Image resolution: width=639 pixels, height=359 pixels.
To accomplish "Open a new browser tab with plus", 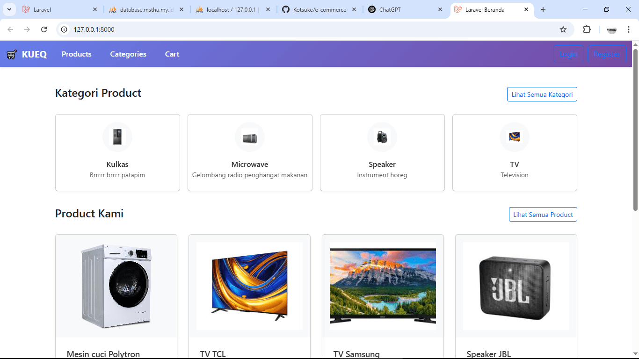I will [543, 9].
